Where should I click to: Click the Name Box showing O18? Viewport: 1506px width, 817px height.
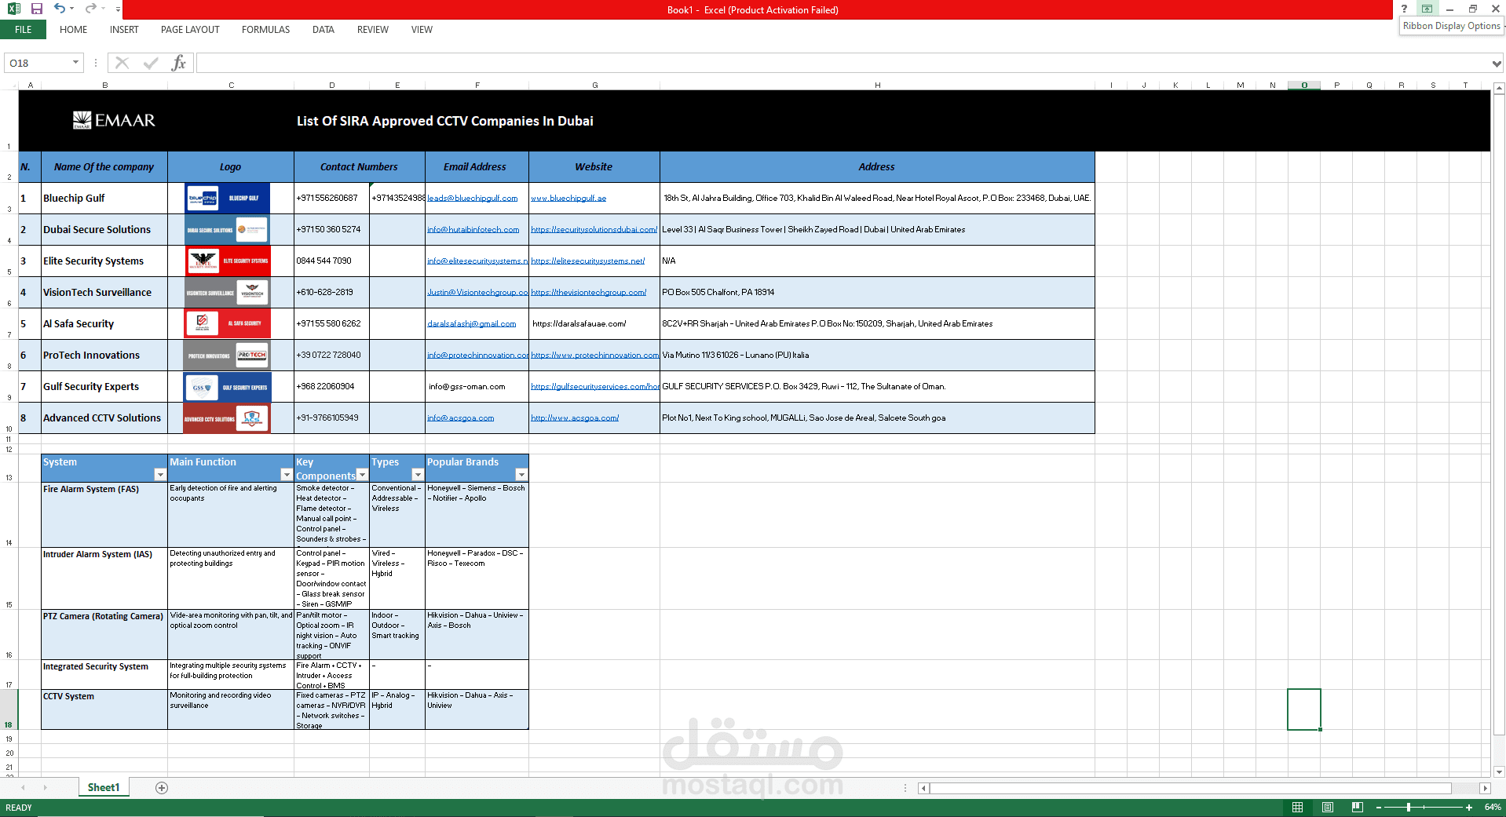click(38, 63)
